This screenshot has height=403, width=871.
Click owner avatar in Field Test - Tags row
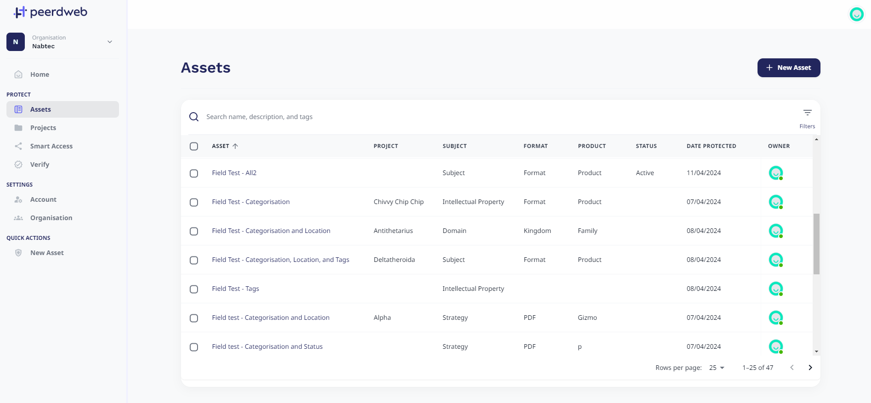click(x=776, y=289)
